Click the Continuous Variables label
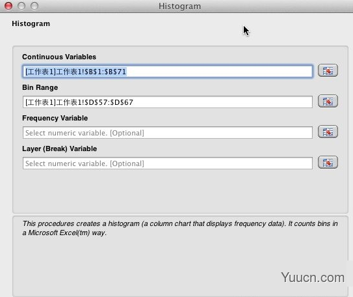Screen dimensions: 353x297 (x=59, y=57)
